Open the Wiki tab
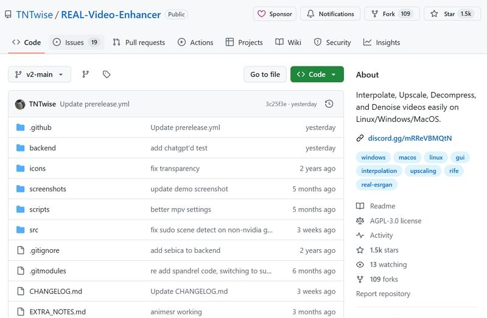Viewport: 487px width, 318px height. click(288, 42)
